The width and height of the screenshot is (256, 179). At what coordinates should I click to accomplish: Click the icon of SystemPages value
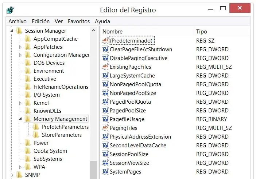click(105, 171)
